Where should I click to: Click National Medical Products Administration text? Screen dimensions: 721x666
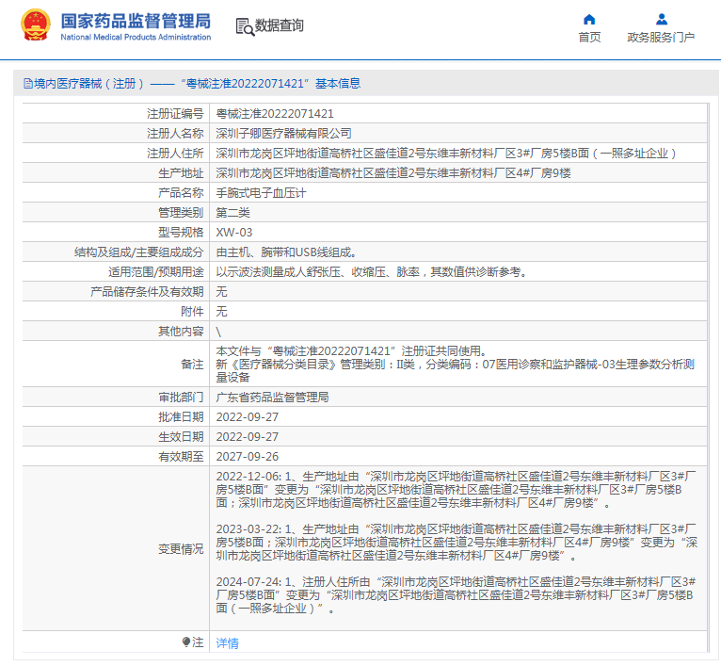136,38
